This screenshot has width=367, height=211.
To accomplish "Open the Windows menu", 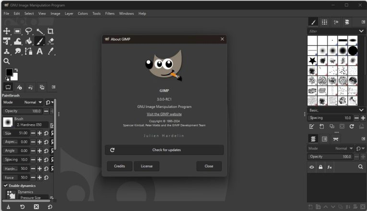I will 127,13.
